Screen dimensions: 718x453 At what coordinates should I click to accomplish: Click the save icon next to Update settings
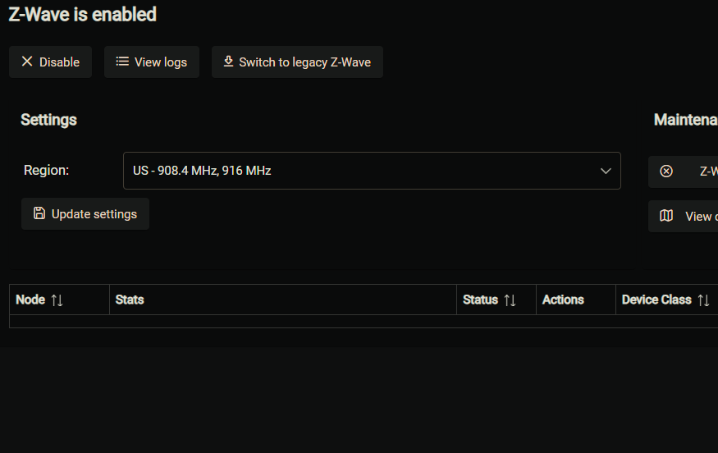pos(39,213)
